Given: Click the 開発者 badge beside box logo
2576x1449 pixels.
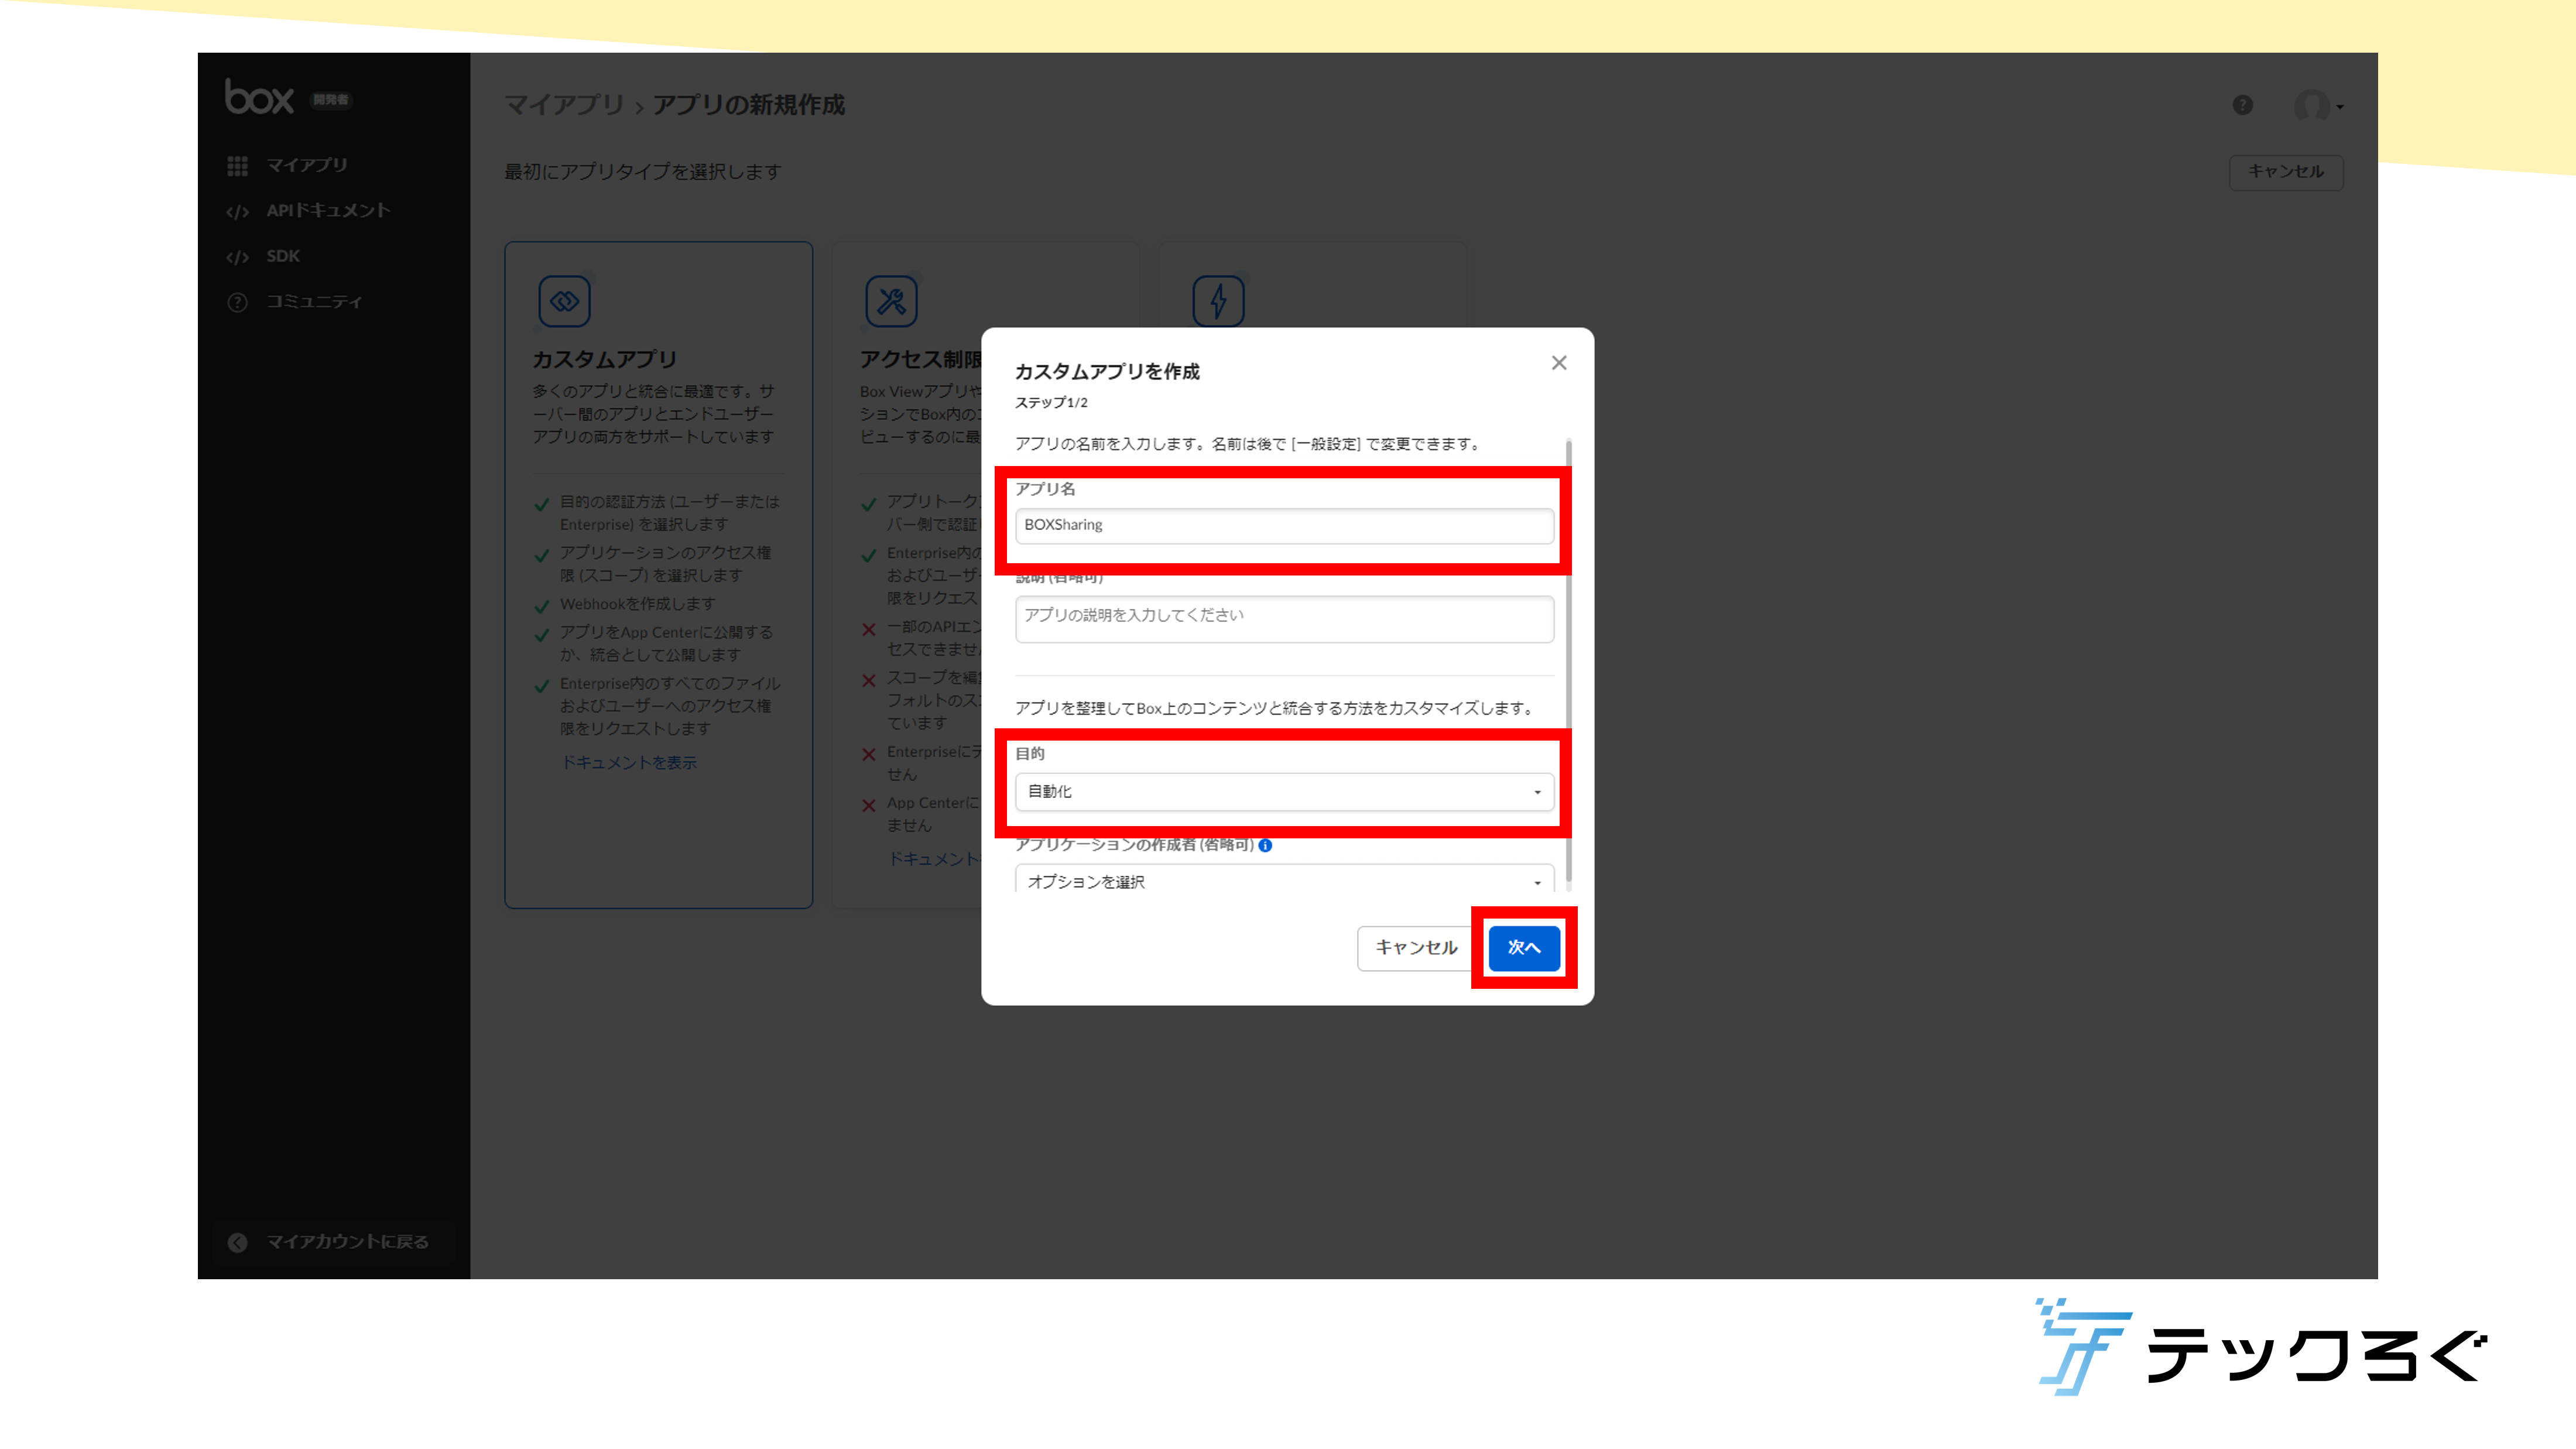Looking at the screenshot, I should [x=330, y=99].
